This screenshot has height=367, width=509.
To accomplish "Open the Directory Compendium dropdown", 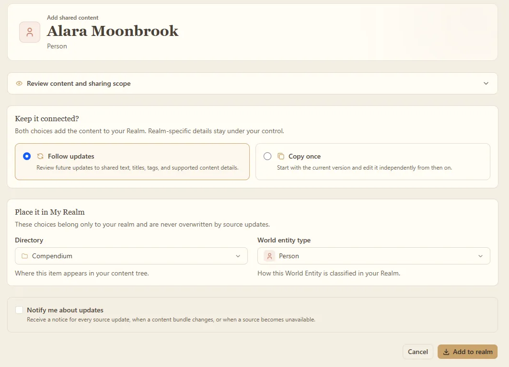I will tap(131, 256).
